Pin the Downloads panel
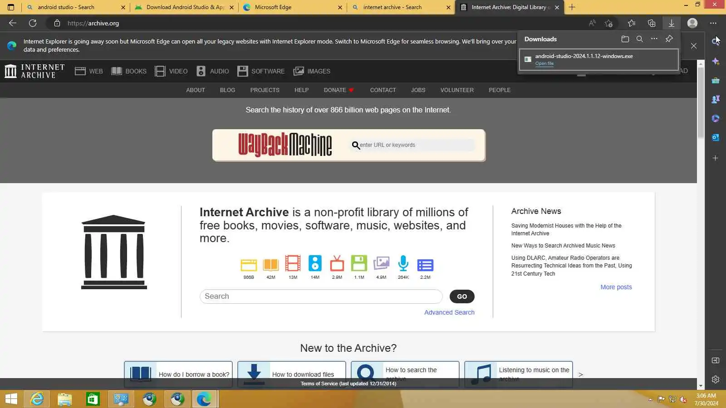 pyautogui.click(x=669, y=39)
